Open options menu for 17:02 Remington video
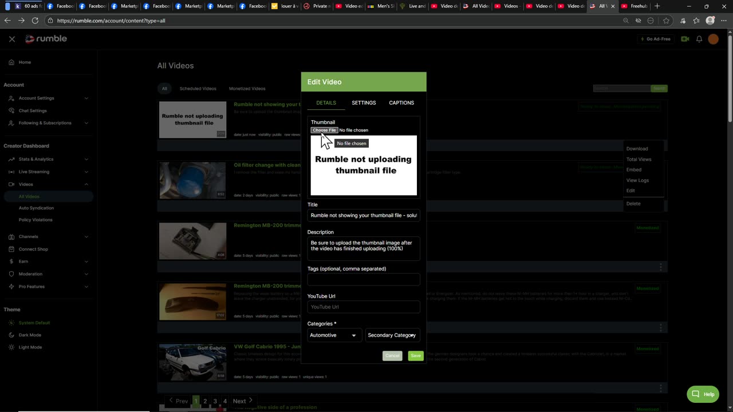This screenshot has height=412, width=733. (660, 328)
